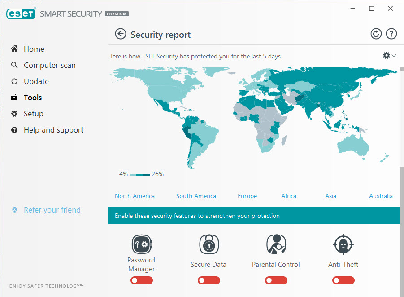Close the ESET window
The width and height of the screenshot is (404, 297).
click(x=391, y=8)
